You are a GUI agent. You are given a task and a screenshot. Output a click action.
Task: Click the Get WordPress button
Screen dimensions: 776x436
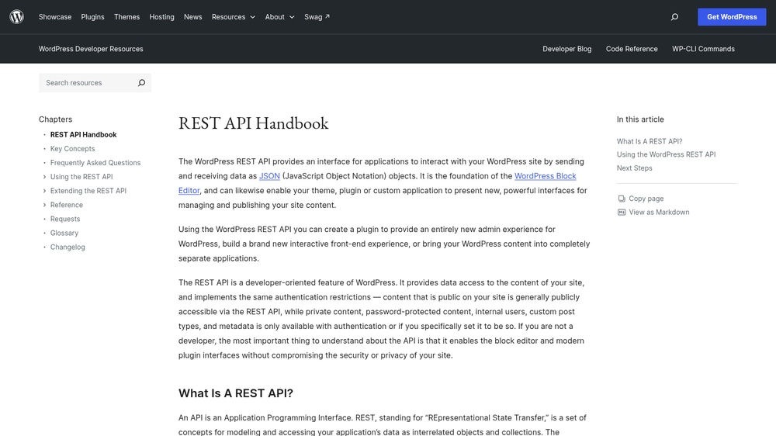[x=732, y=17]
